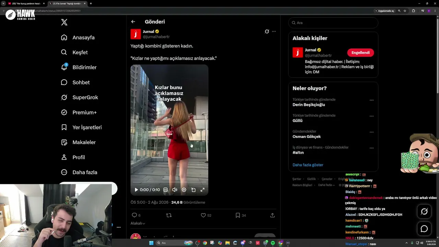Go to X home via the X logo

point(64,22)
